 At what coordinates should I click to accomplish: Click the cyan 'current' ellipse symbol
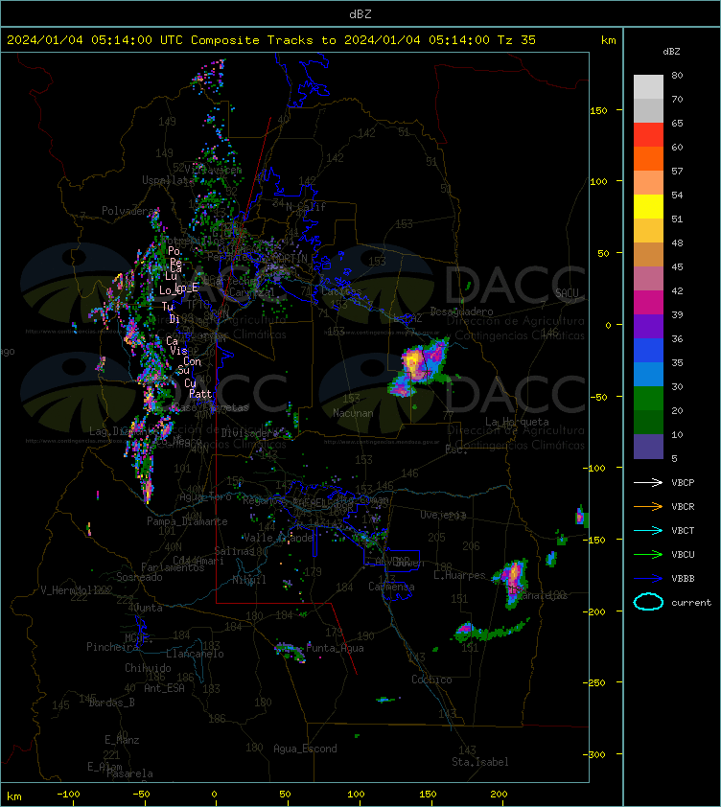(x=648, y=602)
